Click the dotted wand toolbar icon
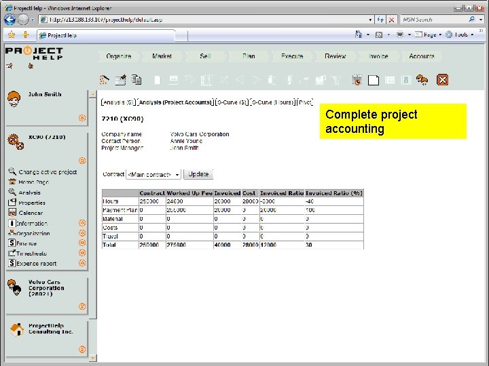This screenshot has width=489, height=366. pyautogui.click(x=104, y=80)
